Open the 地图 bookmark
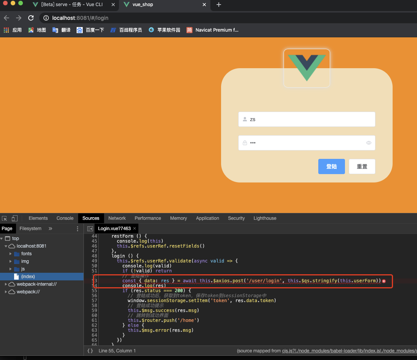This screenshot has height=360, width=417. tap(37, 30)
